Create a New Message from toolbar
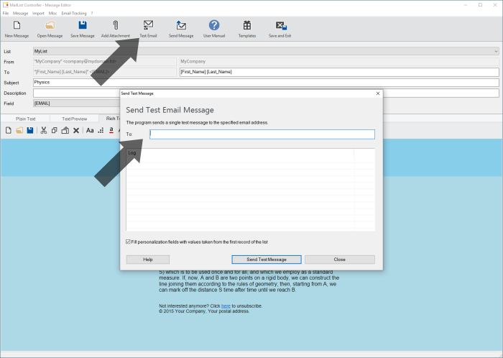The height and width of the screenshot is (358, 503). (x=17, y=29)
